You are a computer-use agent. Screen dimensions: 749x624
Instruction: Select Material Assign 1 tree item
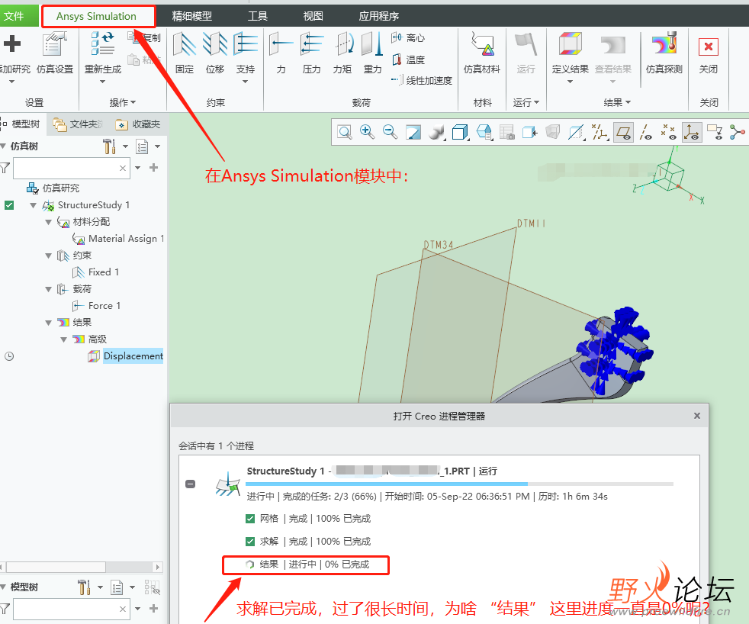118,239
